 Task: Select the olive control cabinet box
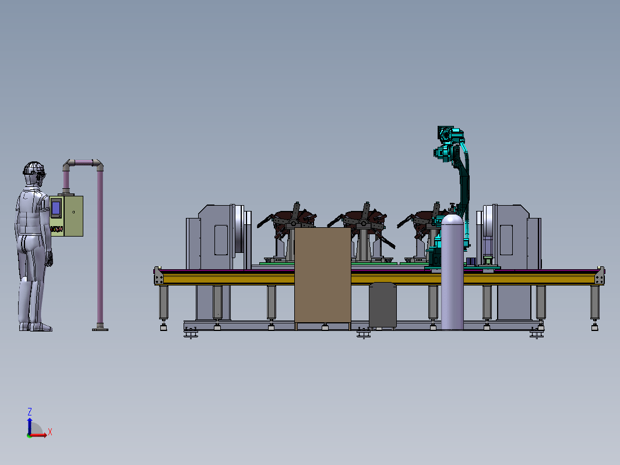click(x=66, y=216)
